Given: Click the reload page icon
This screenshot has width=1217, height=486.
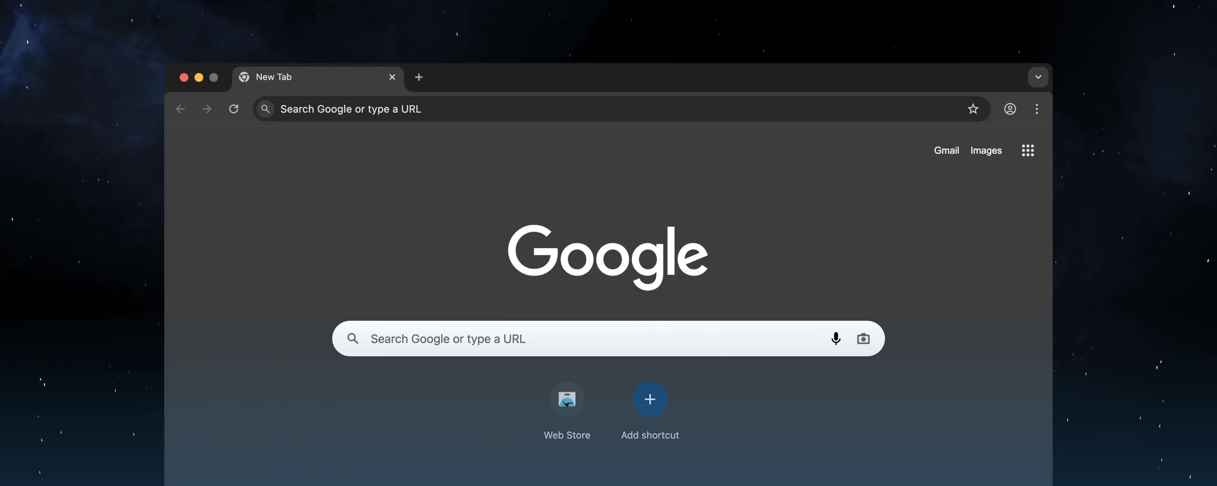Looking at the screenshot, I should click(233, 109).
